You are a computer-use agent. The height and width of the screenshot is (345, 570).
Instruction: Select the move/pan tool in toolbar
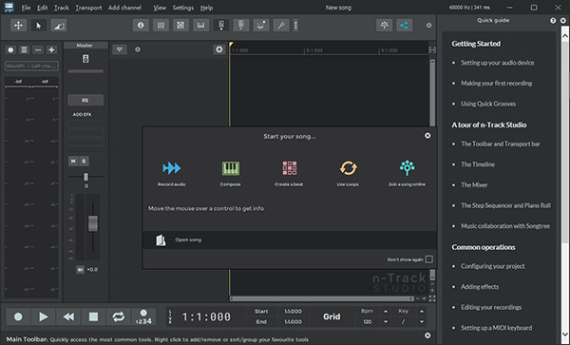(x=18, y=25)
